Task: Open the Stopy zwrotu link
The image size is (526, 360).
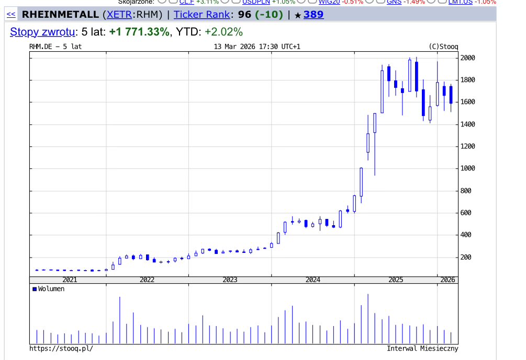Action: tap(42, 32)
